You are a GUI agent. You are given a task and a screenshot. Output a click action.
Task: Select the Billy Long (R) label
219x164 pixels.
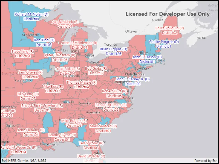tap(28, 96)
